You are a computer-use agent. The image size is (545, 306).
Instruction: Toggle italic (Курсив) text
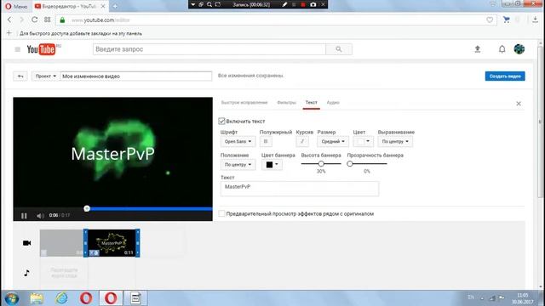[302, 141]
